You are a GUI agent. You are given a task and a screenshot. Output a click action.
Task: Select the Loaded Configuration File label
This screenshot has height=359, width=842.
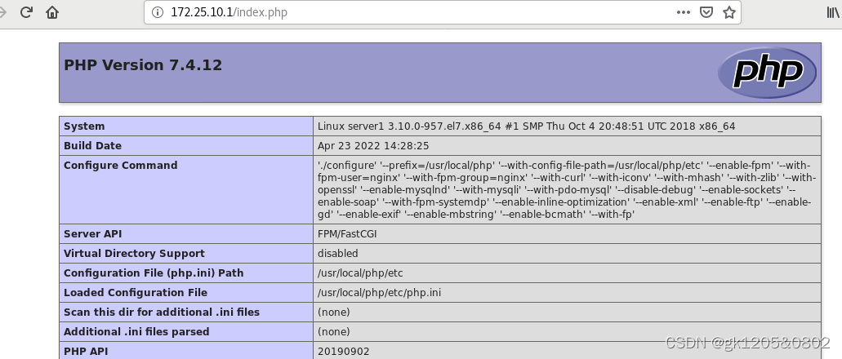pyautogui.click(x=136, y=292)
